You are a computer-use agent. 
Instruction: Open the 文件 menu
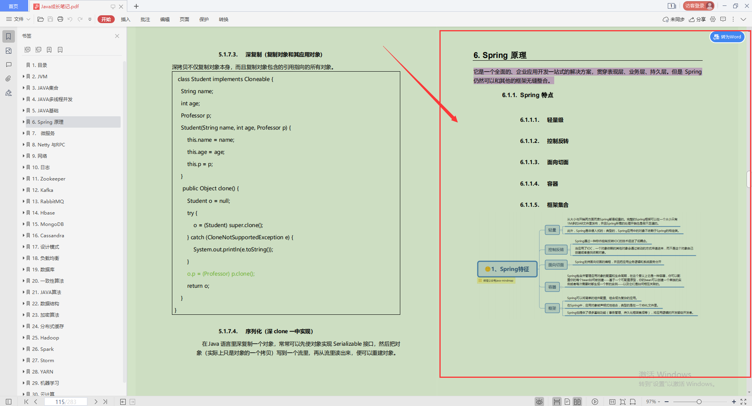pos(18,19)
